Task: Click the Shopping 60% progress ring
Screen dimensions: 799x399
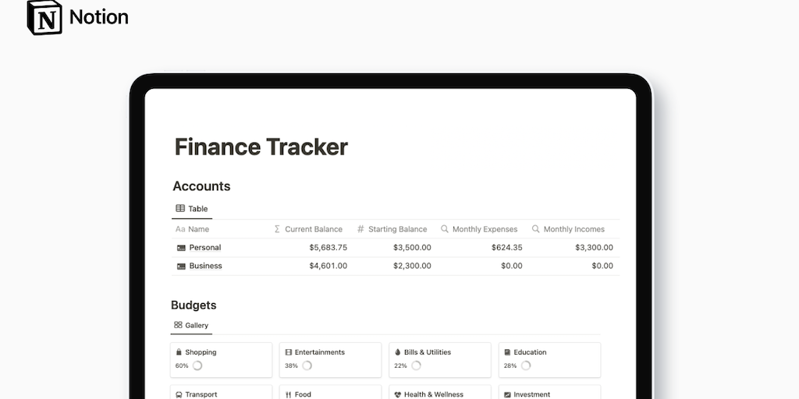Action: coord(197,365)
